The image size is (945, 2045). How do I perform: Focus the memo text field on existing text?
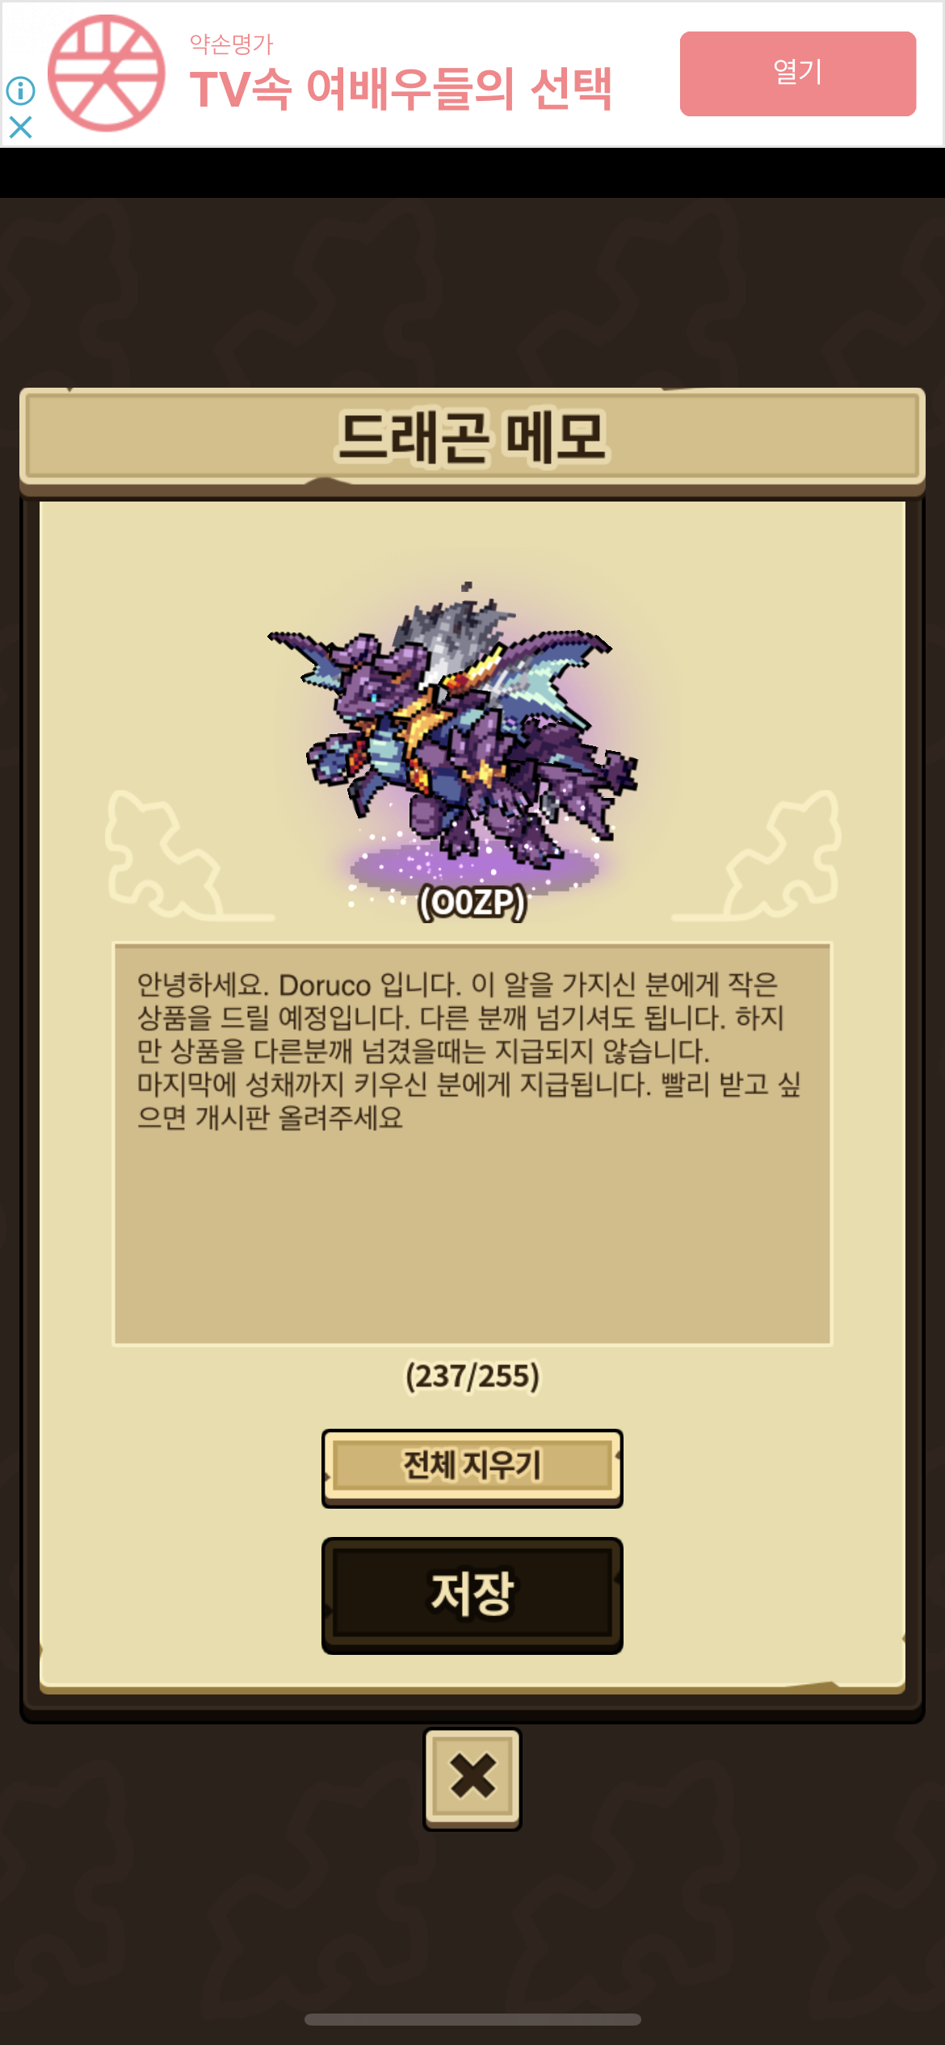(468, 1050)
